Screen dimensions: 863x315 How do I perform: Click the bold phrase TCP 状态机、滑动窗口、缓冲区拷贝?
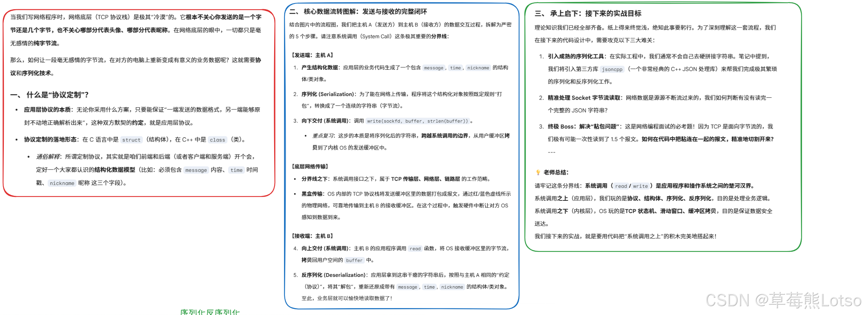point(670,211)
